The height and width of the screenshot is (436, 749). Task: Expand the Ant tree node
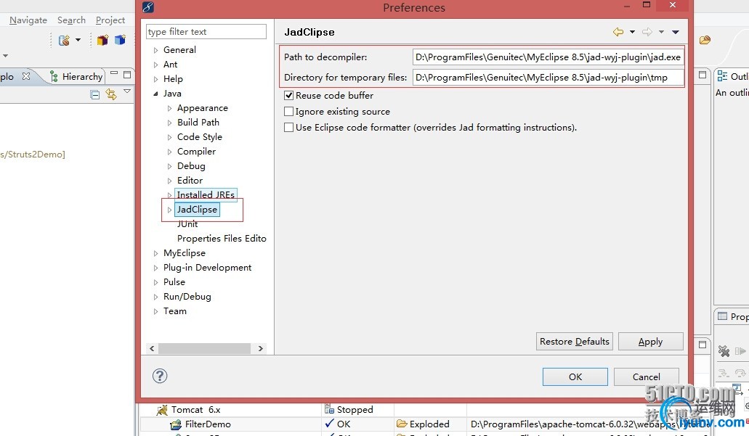tap(155, 65)
